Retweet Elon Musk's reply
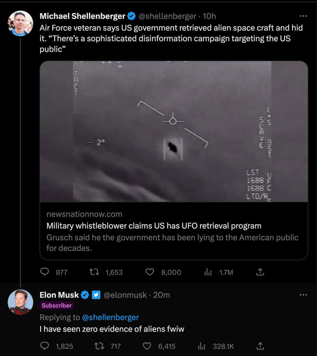The width and height of the screenshot is (317, 356). click(x=100, y=346)
